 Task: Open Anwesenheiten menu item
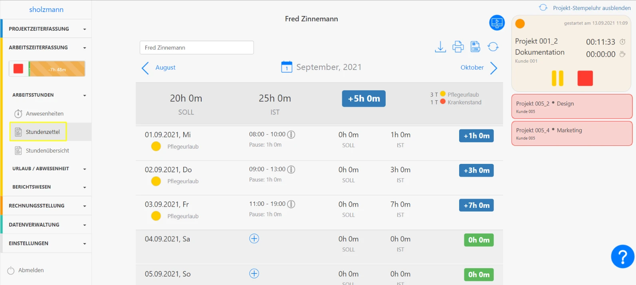[44, 114]
